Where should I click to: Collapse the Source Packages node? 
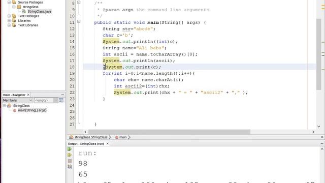coord(9,2)
